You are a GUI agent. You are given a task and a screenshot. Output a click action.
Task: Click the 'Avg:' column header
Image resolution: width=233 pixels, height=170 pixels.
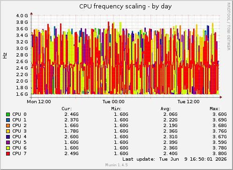[165, 109]
